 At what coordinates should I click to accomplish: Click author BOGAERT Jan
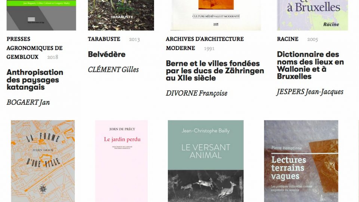pyautogui.click(x=28, y=102)
